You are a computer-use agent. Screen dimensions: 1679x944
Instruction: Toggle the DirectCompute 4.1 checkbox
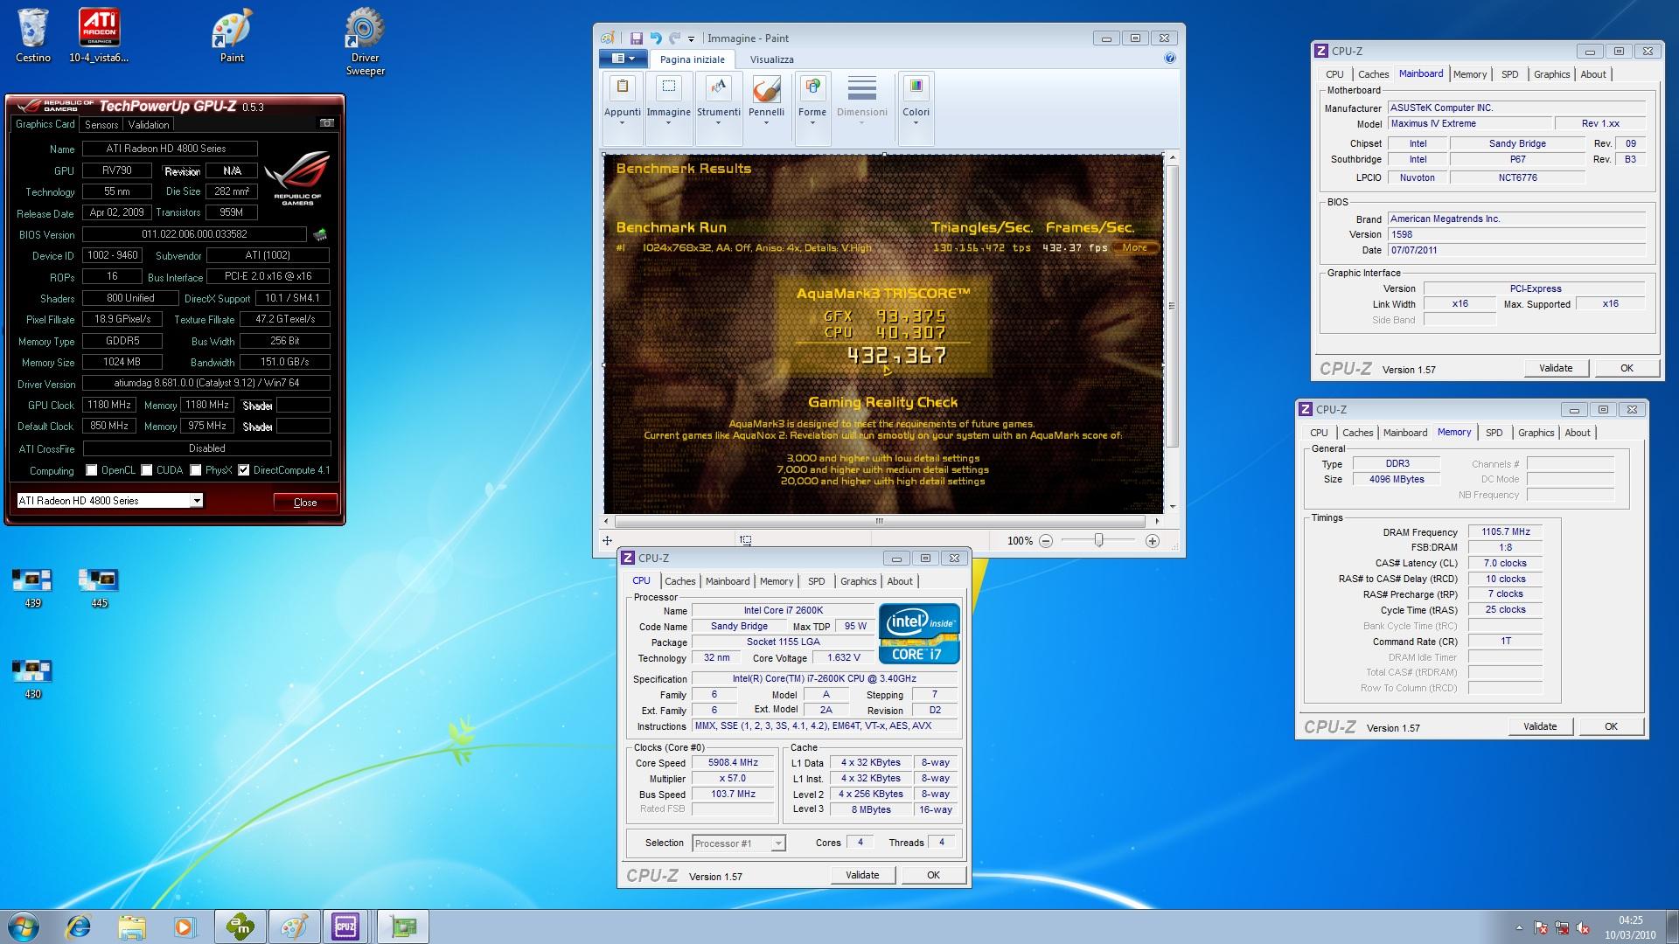[x=244, y=470]
